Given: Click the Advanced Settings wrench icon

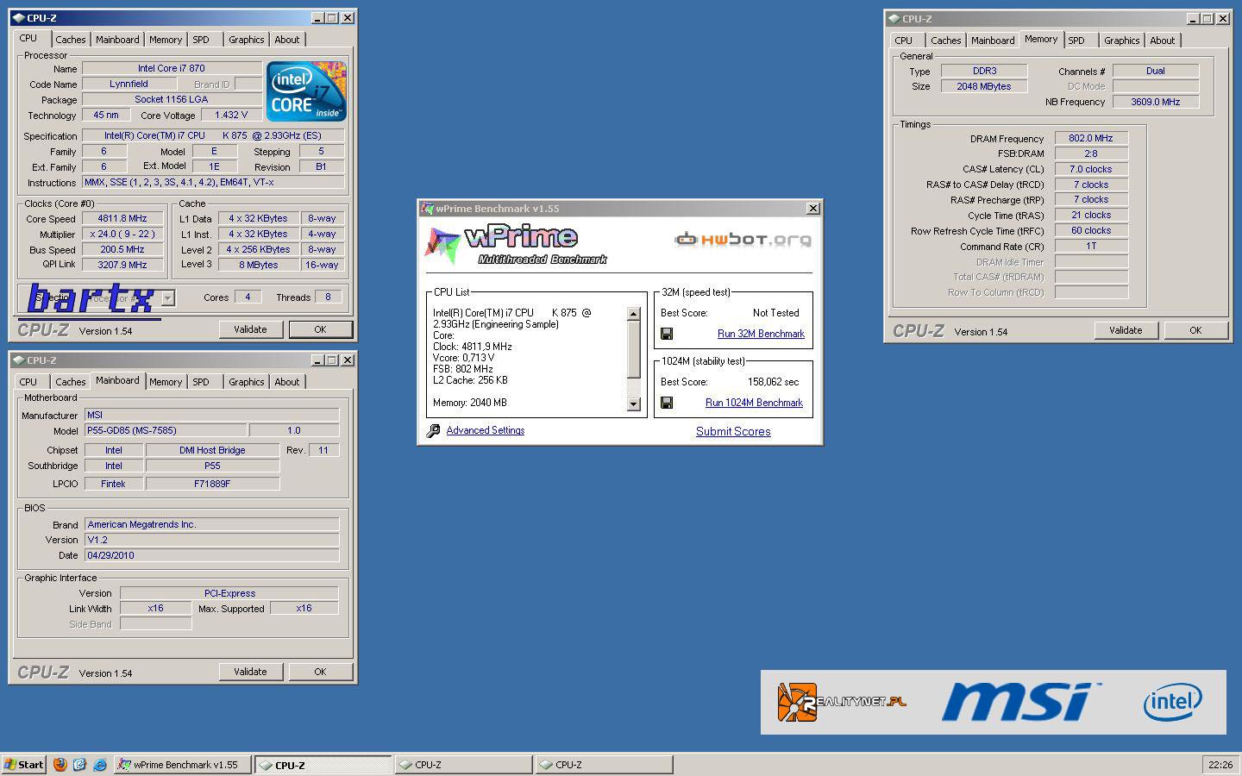Looking at the screenshot, I should click(433, 430).
